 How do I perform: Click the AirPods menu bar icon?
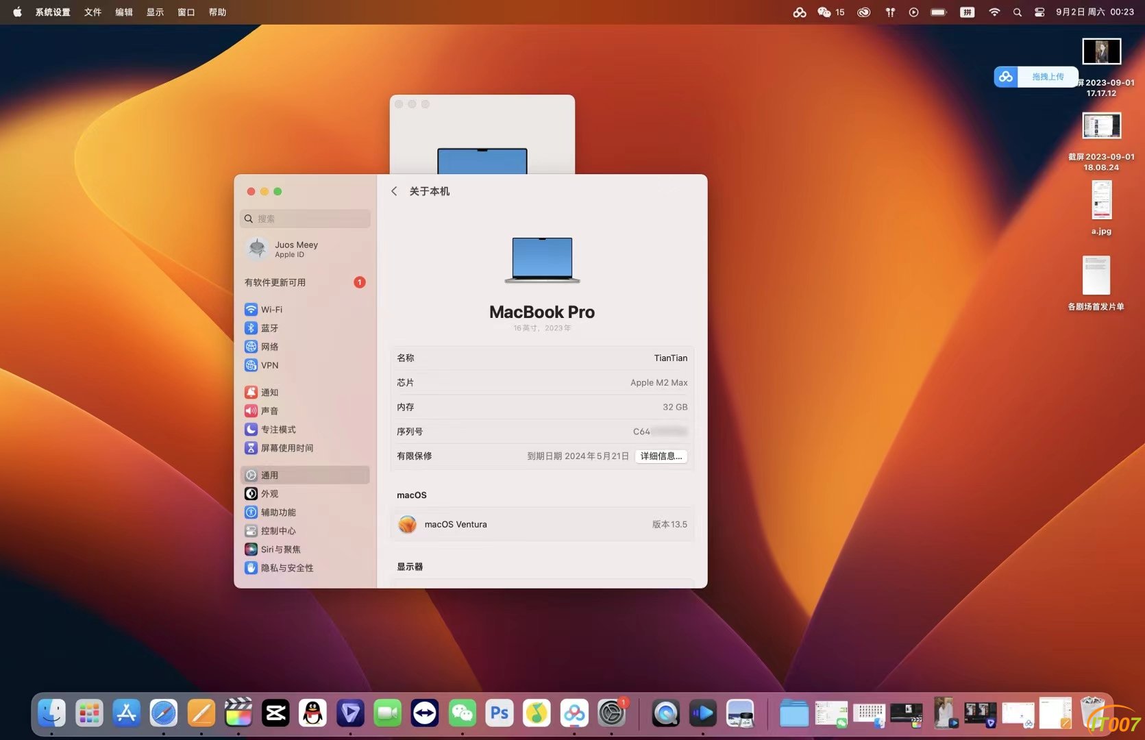coord(890,12)
